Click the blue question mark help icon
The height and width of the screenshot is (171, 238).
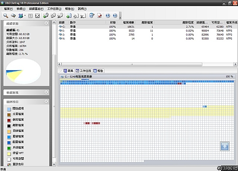click(x=115, y=16)
